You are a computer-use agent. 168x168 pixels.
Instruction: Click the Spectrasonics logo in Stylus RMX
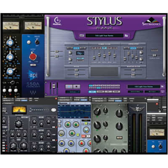[151, 22]
